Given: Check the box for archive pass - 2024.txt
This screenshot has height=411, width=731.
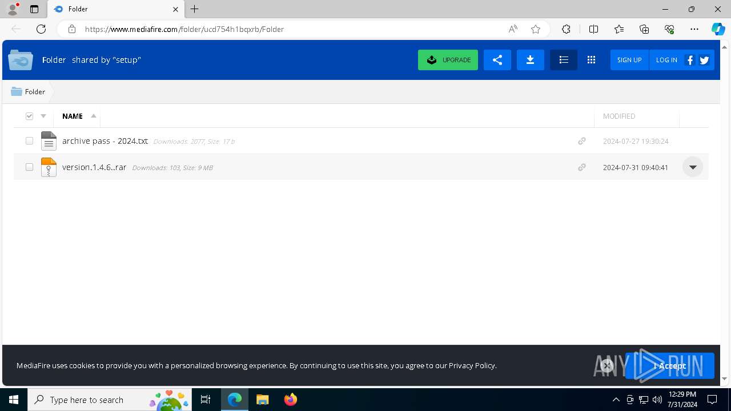Looking at the screenshot, I should click(x=29, y=141).
